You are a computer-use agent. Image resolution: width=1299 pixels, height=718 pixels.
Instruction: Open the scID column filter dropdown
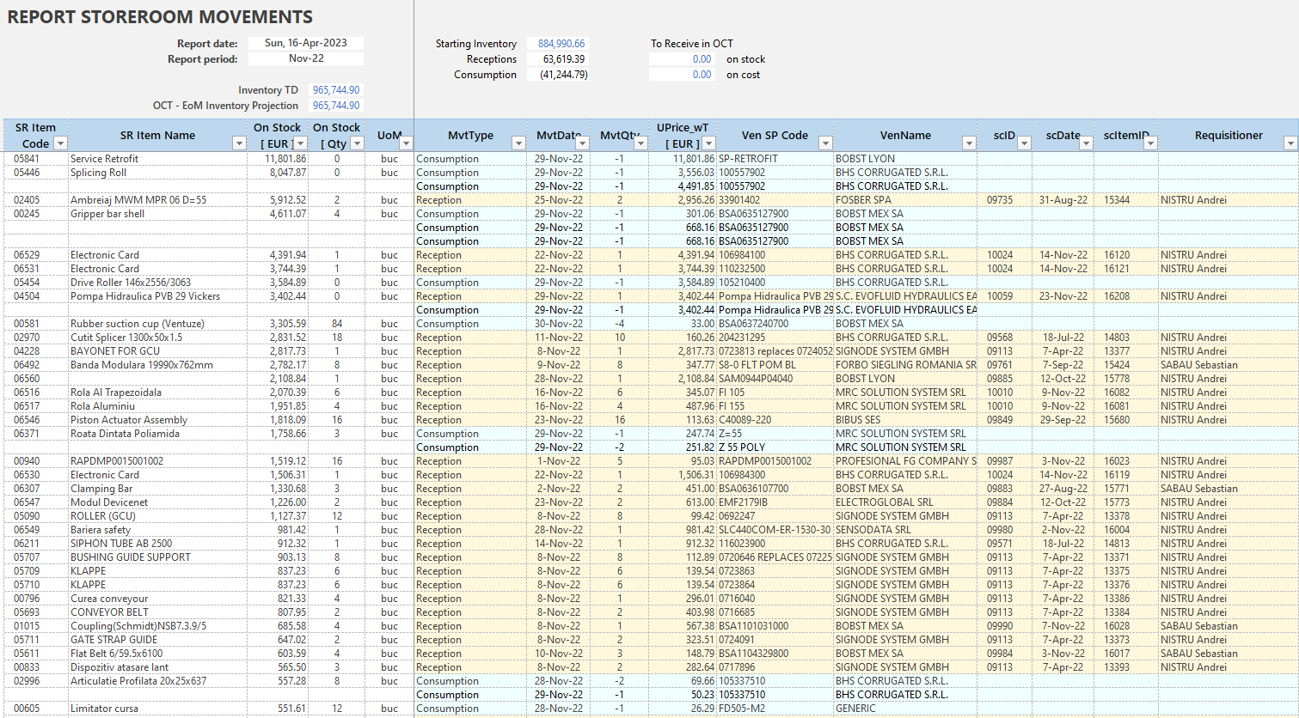(x=1024, y=143)
